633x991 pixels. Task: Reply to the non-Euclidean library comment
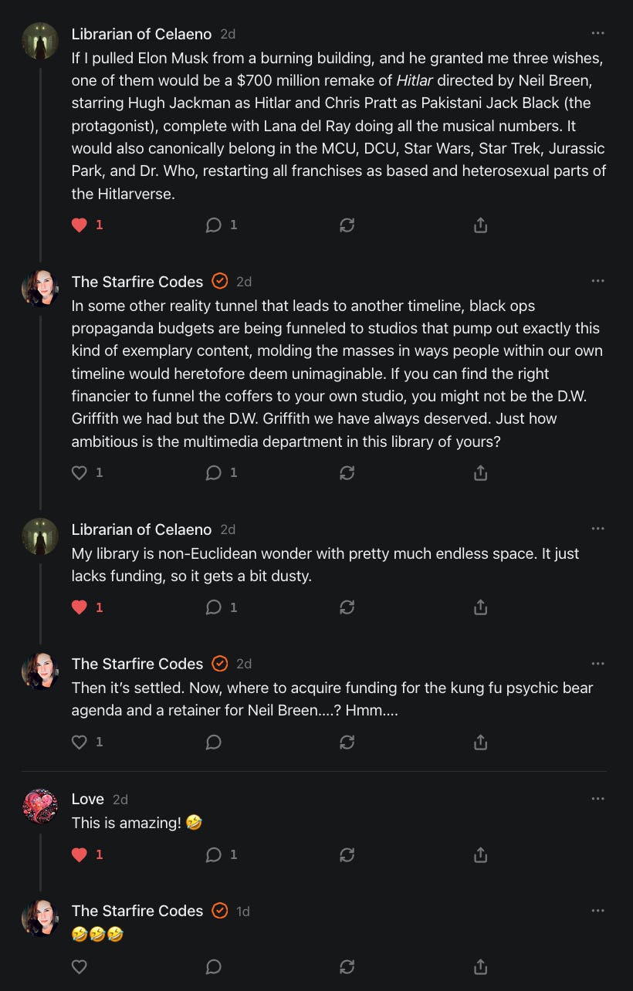(x=214, y=607)
